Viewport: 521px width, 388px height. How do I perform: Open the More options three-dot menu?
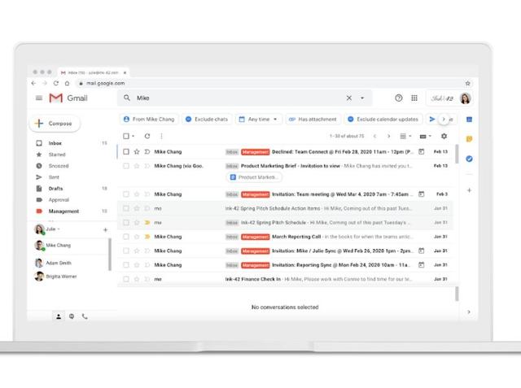[161, 136]
